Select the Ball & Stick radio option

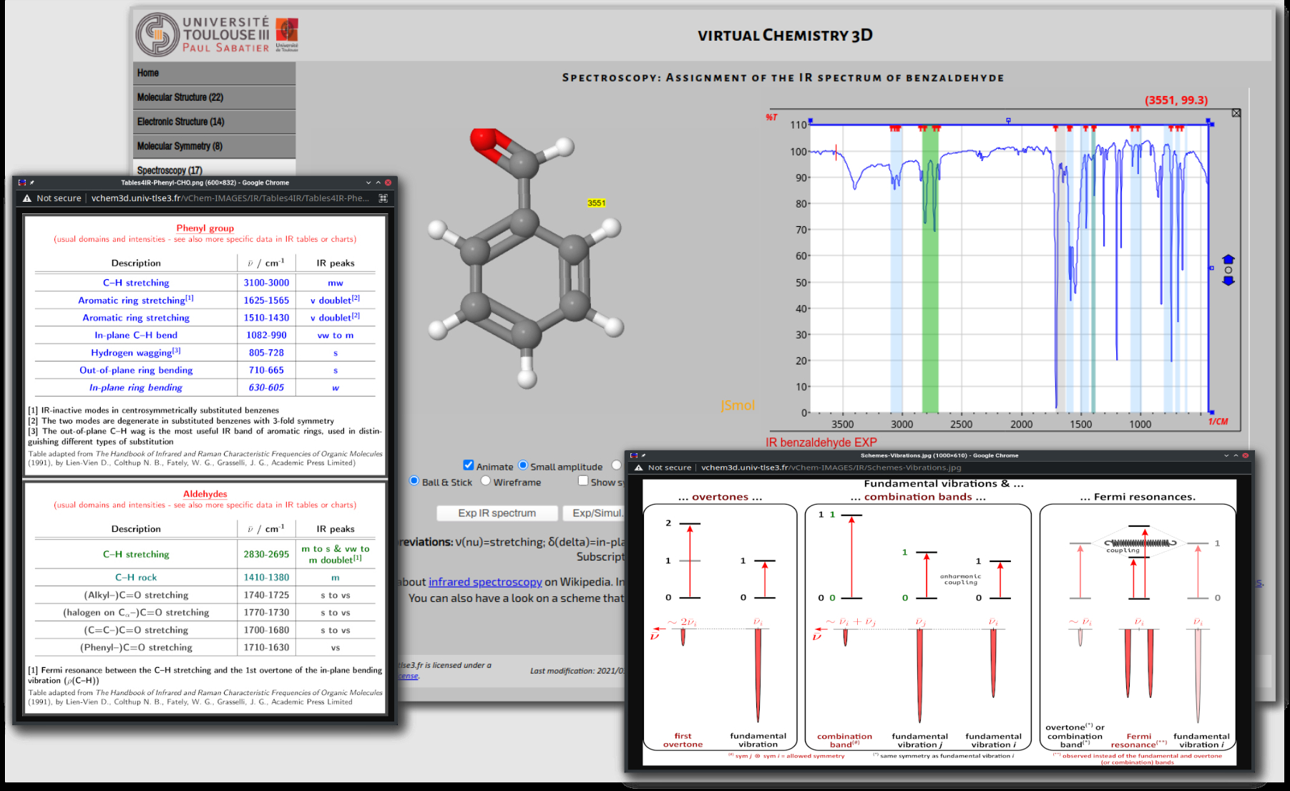[414, 481]
